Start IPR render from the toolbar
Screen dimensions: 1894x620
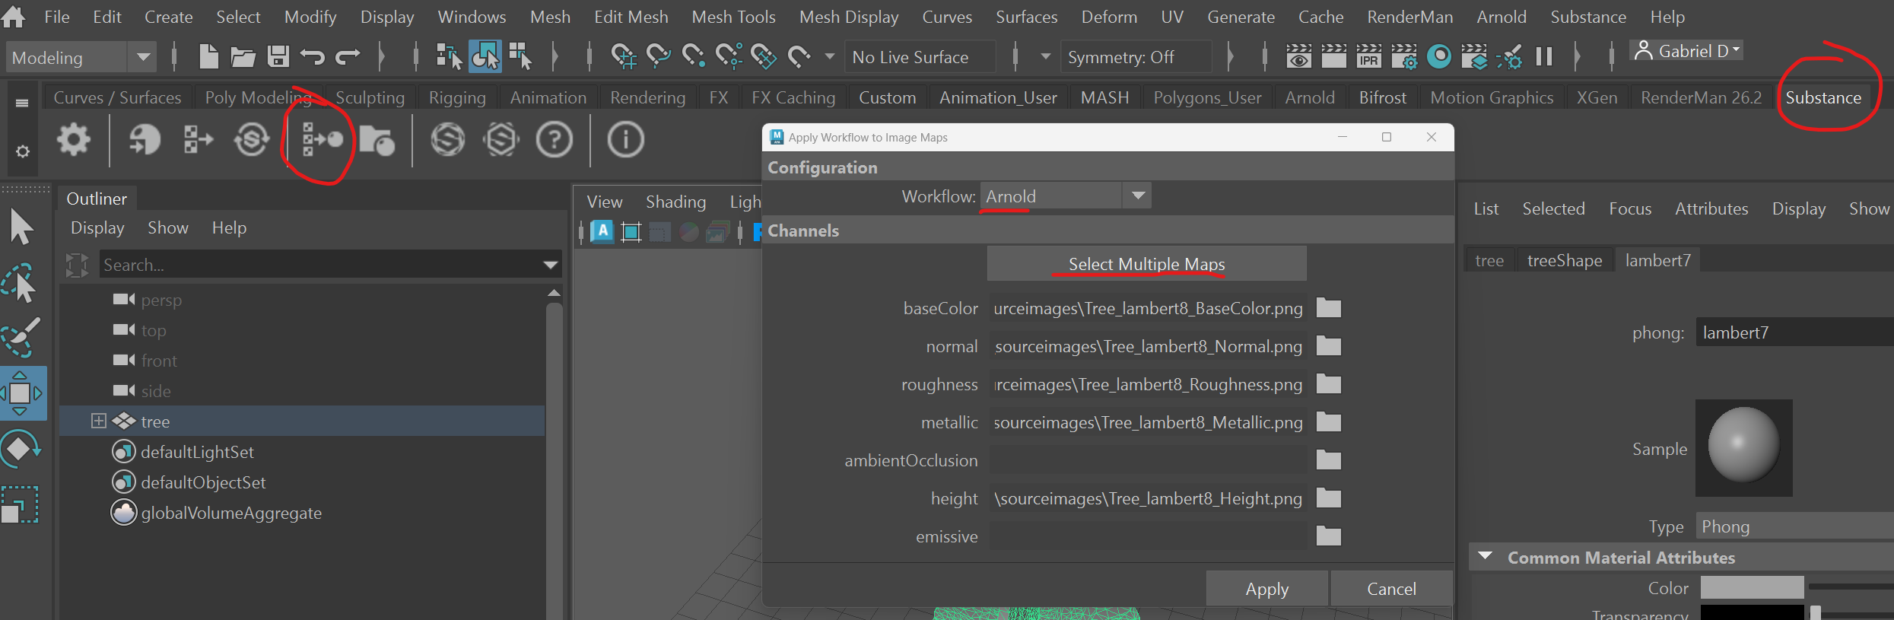tap(1368, 56)
